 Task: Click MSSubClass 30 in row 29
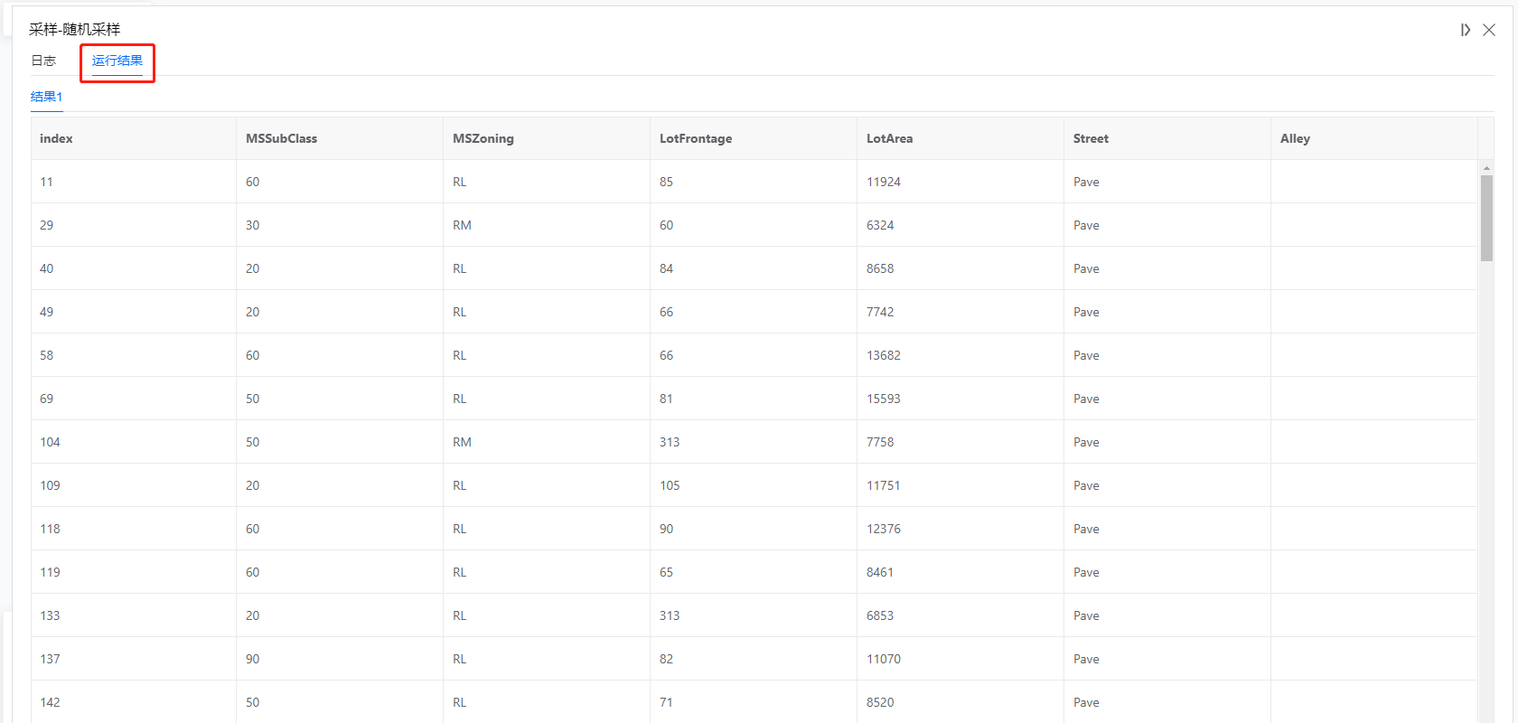click(x=252, y=225)
